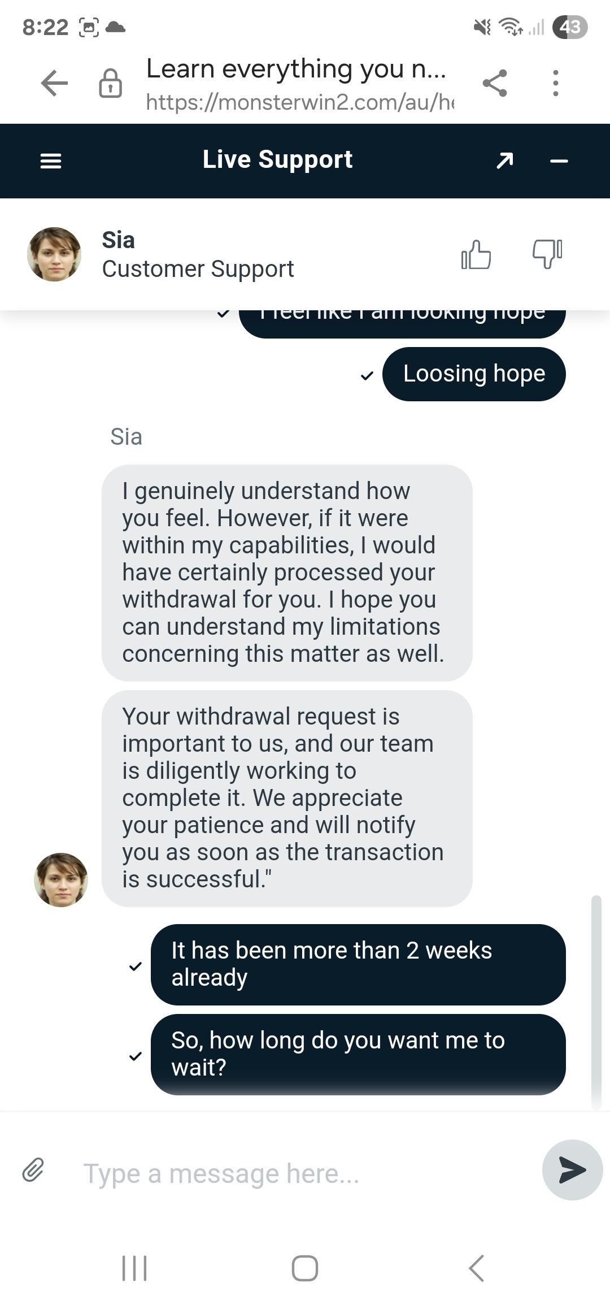
Task: View site security lock info
Action: 110,84
